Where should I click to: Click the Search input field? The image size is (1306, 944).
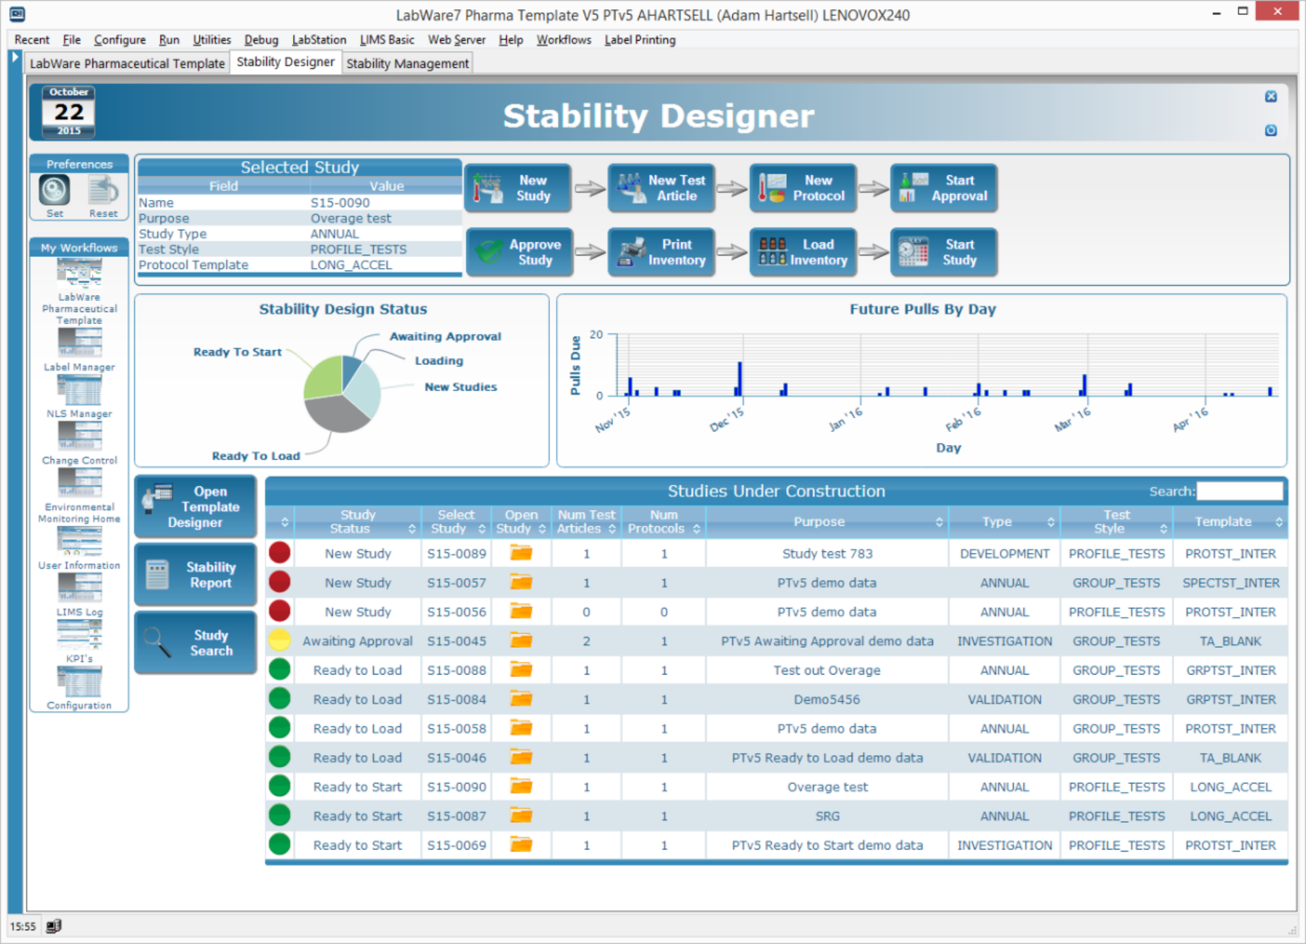point(1239,491)
